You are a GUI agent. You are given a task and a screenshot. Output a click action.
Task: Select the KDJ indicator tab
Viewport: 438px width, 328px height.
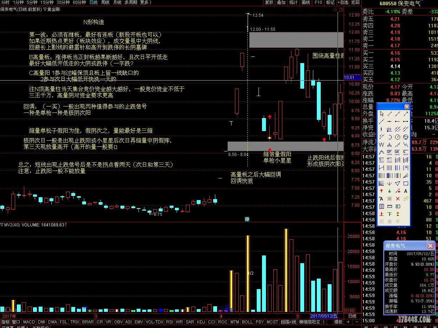(201, 322)
